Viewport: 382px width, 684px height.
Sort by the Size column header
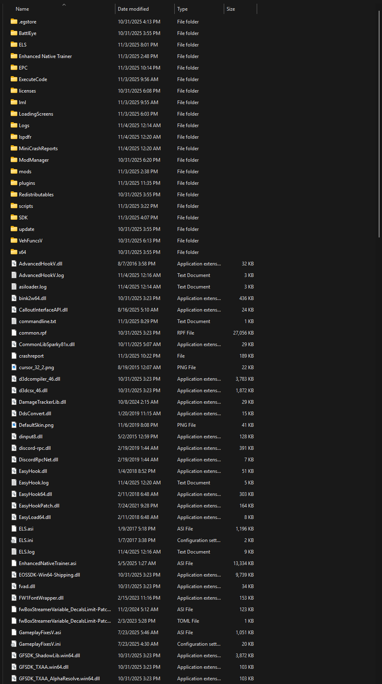pyautogui.click(x=231, y=9)
